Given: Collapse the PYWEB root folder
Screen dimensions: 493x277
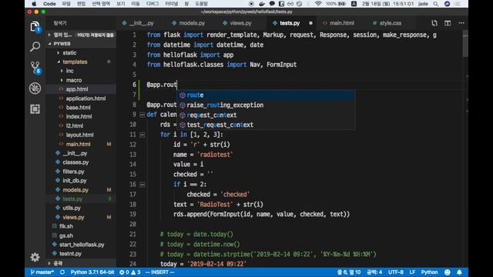Looking at the screenshot, I should click(x=62, y=44).
